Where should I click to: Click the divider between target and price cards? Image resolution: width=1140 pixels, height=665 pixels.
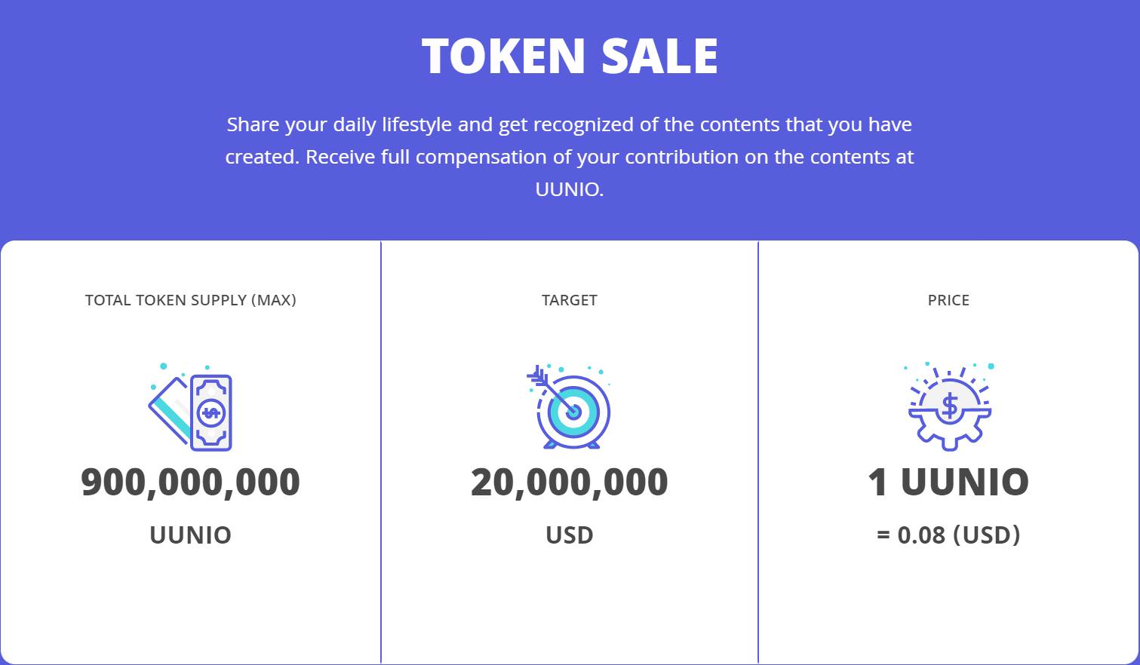(x=758, y=452)
